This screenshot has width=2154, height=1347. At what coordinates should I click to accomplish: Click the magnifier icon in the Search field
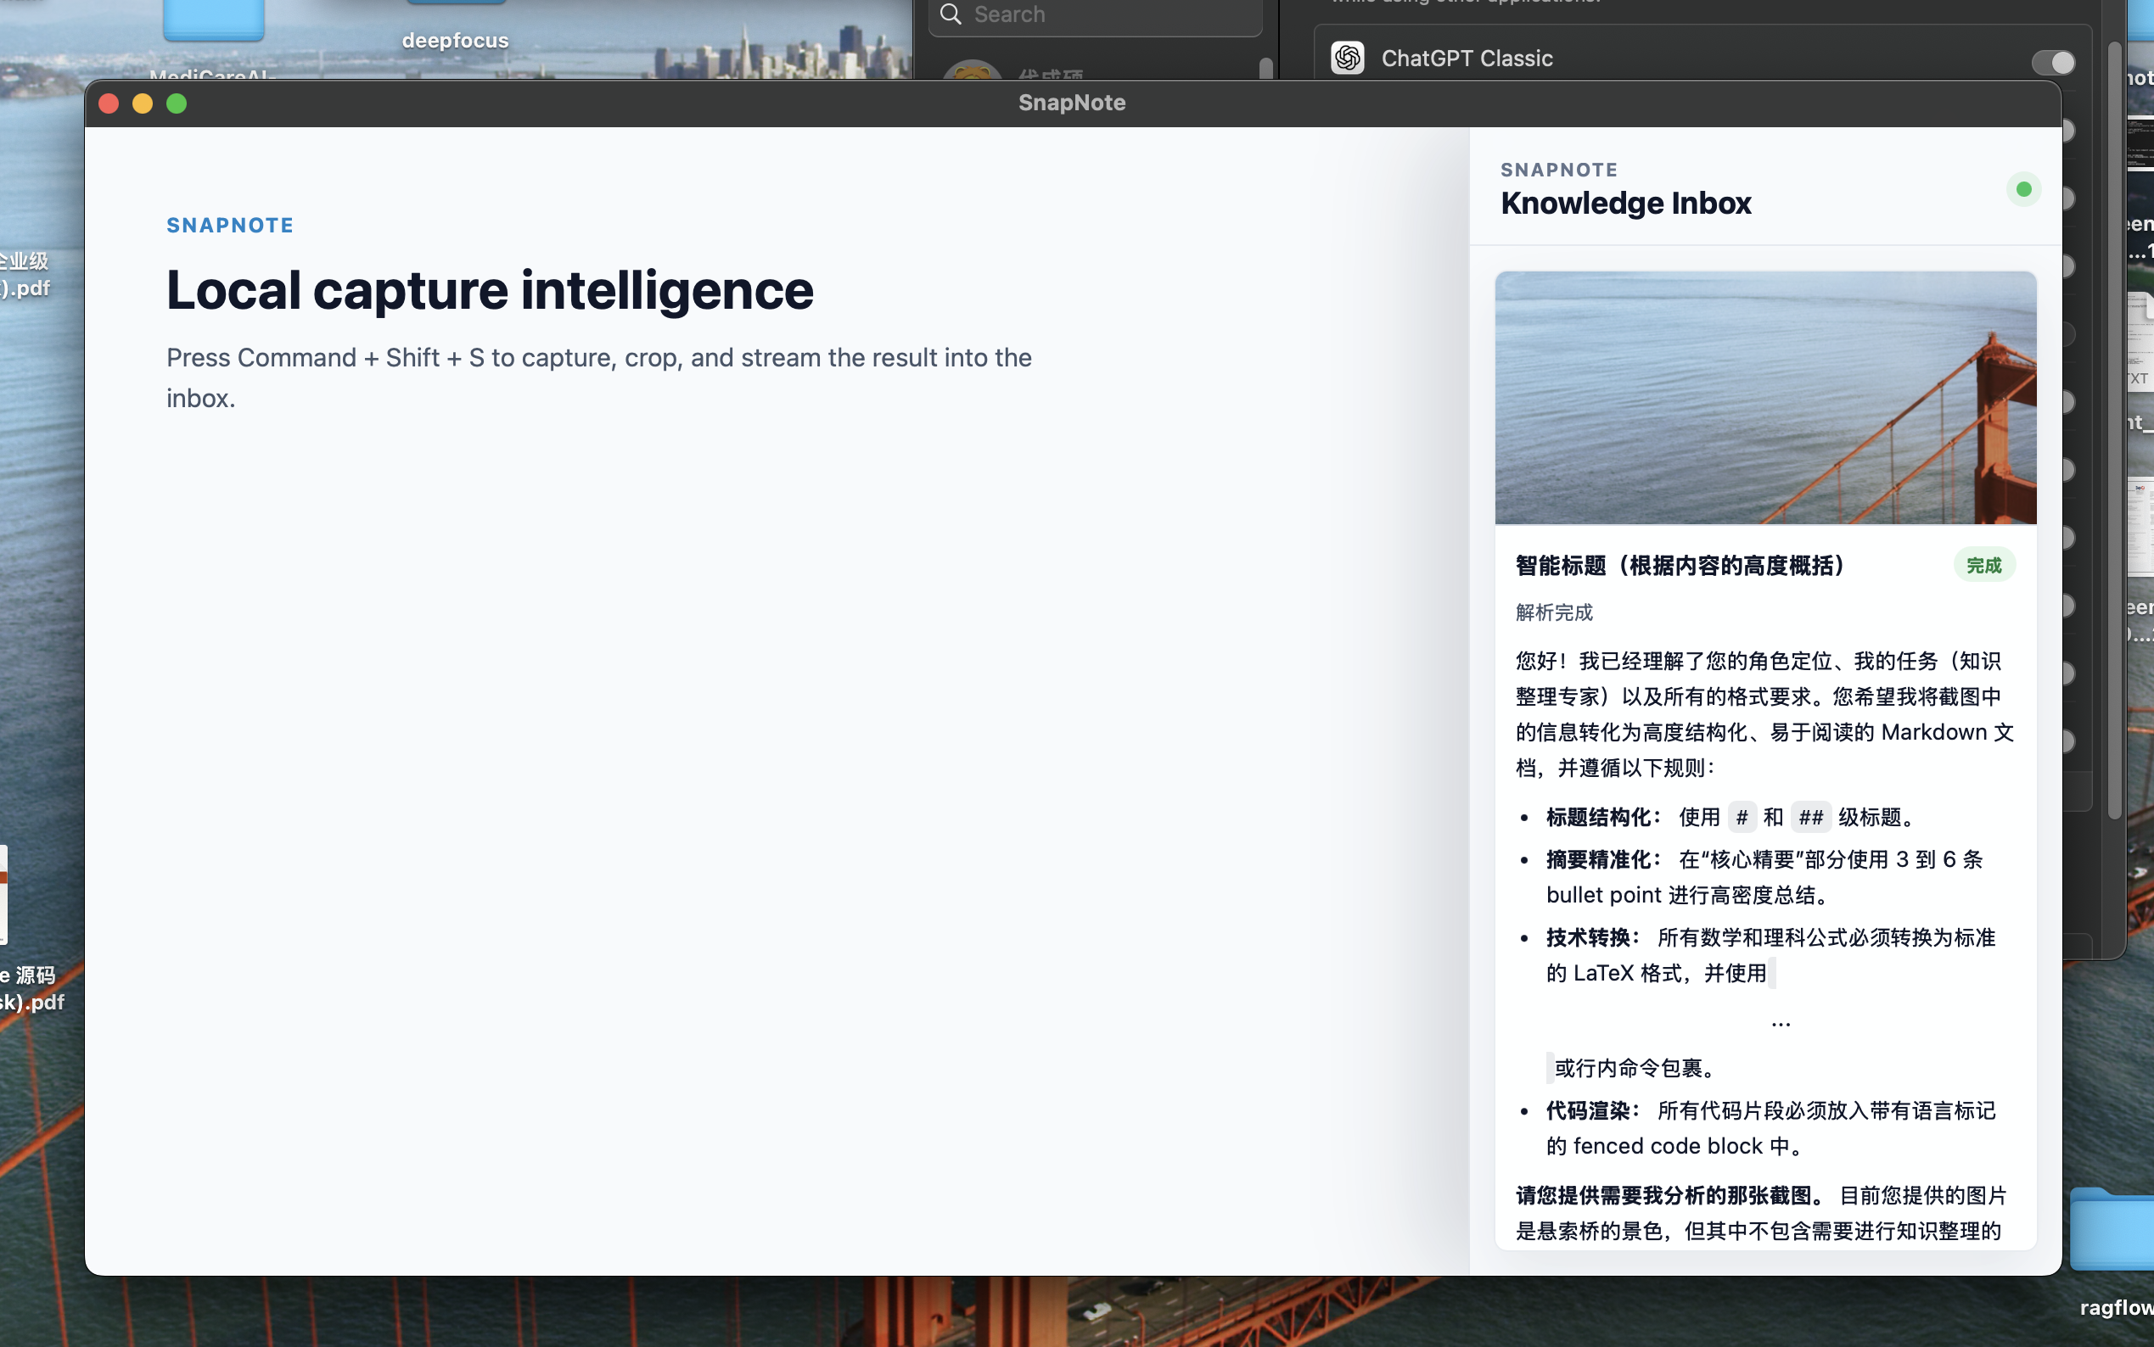pos(950,14)
